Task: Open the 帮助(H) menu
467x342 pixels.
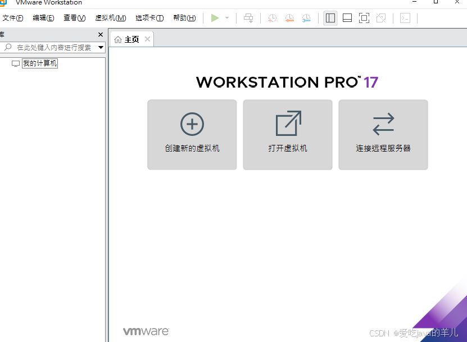Action: coord(184,18)
